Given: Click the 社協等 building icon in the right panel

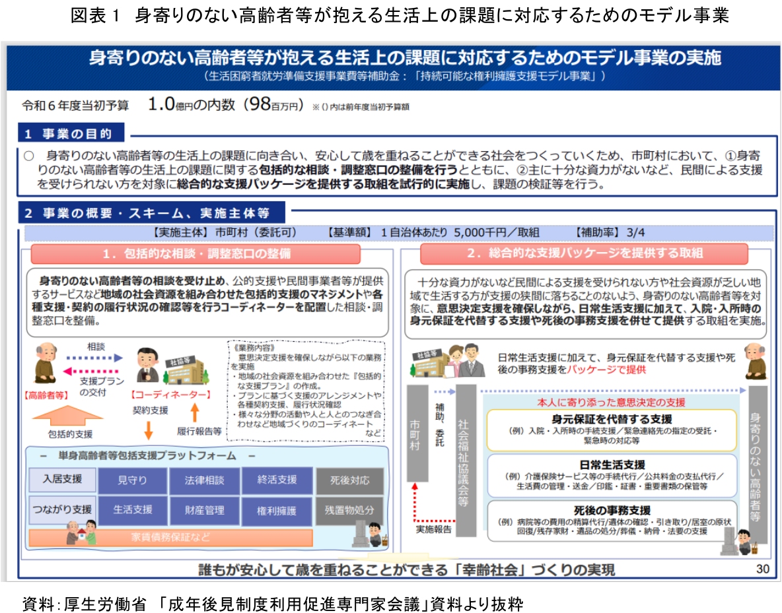Looking at the screenshot, I should pos(429,364).
